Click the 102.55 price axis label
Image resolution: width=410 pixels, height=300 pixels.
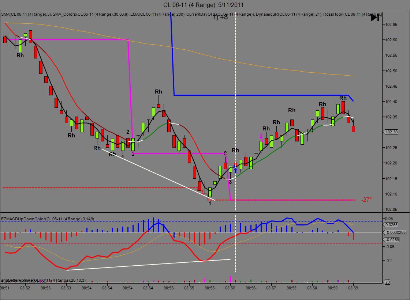[x=391, y=55]
